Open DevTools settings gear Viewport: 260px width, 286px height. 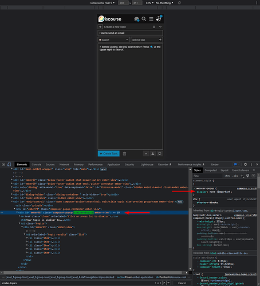(245, 164)
